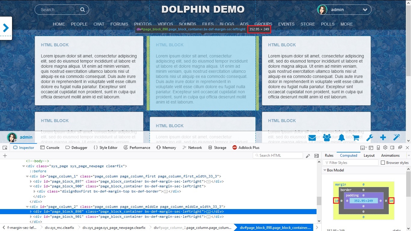The image size is (411, 231).
Task: Open the admin account dropdown
Action: [x=365, y=10]
